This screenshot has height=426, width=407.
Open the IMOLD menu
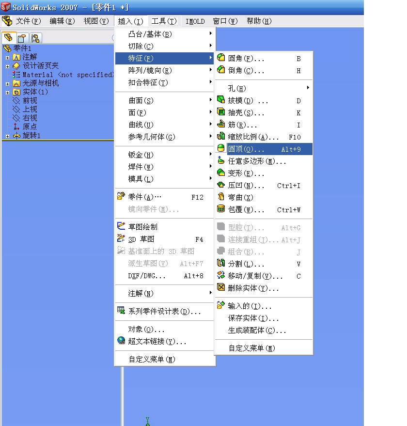(x=195, y=21)
